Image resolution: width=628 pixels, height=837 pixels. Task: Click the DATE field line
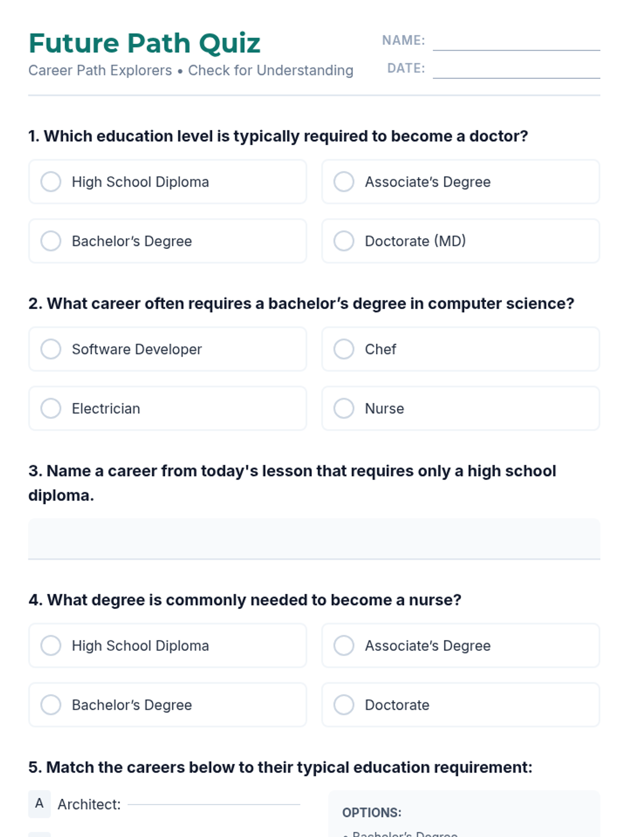516,70
